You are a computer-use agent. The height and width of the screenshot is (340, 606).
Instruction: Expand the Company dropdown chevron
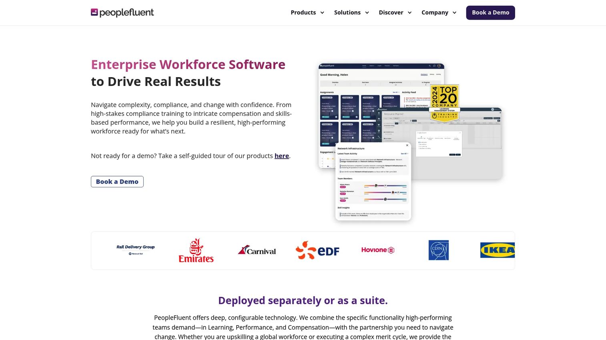coord(454,13)
